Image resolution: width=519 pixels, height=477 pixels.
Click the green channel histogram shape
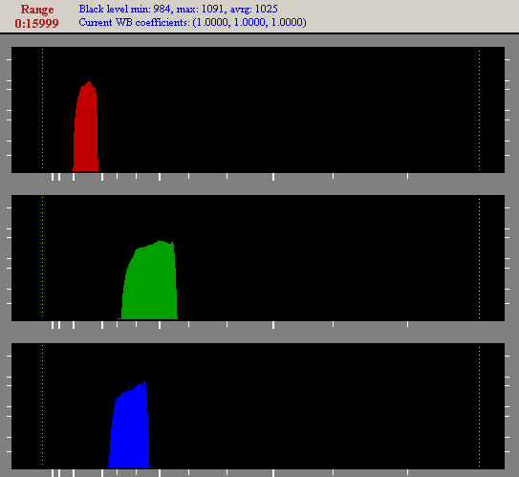pyautogui.click(x=148, y=280)
